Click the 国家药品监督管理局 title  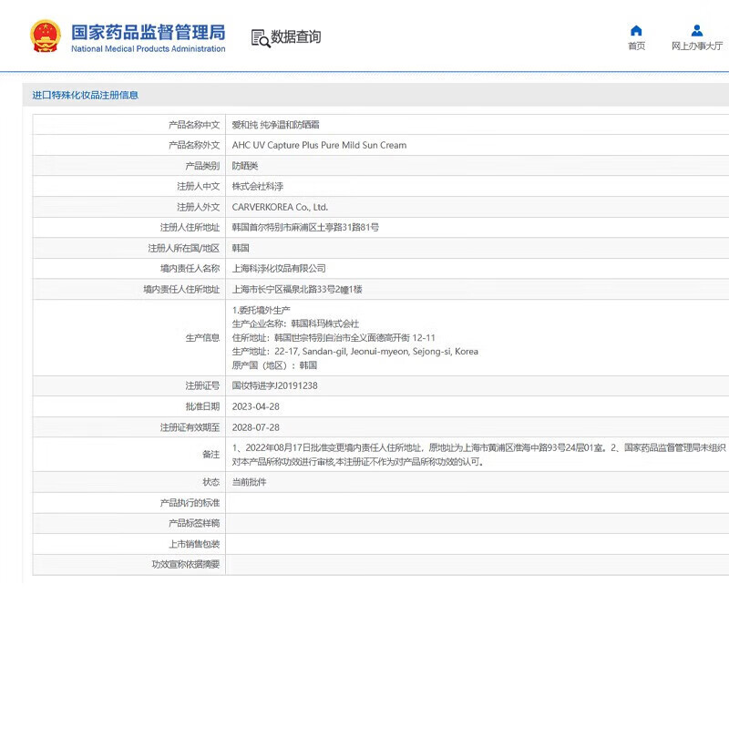149,33
